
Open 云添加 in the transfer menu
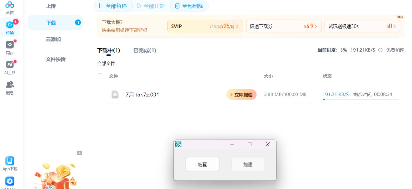(x=53, y=40)
